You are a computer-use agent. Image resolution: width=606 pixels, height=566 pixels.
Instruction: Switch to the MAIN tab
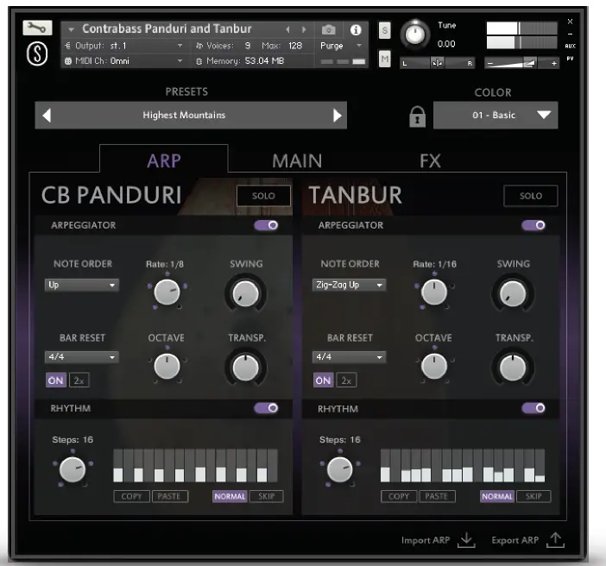(297, 160)
